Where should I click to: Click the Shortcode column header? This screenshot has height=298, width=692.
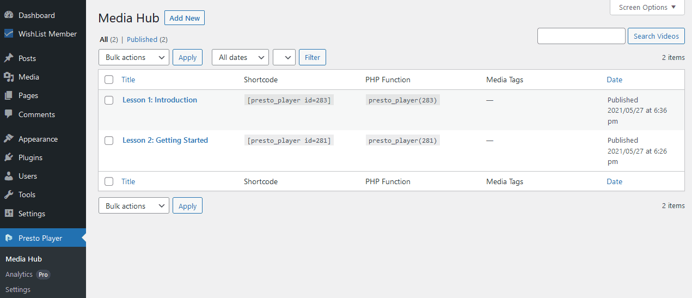tap(261, 80)
